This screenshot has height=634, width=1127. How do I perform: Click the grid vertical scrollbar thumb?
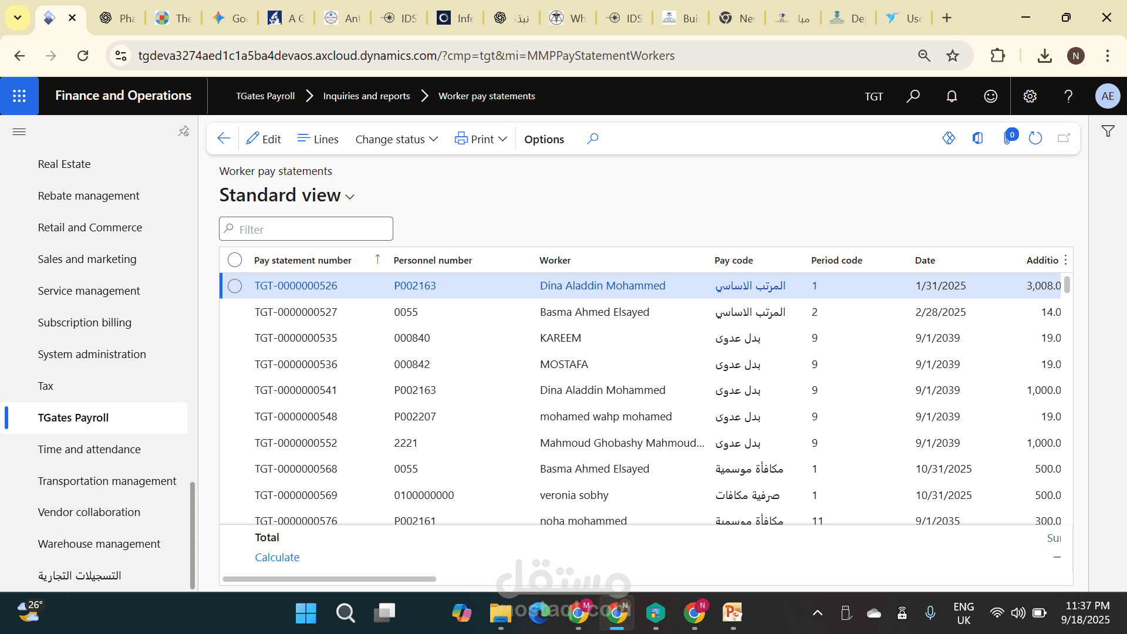pyautogui.click(x=1067, y=285)
